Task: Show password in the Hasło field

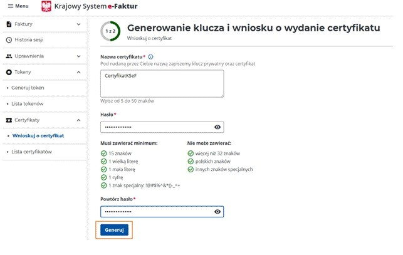Action: point(217,127)
